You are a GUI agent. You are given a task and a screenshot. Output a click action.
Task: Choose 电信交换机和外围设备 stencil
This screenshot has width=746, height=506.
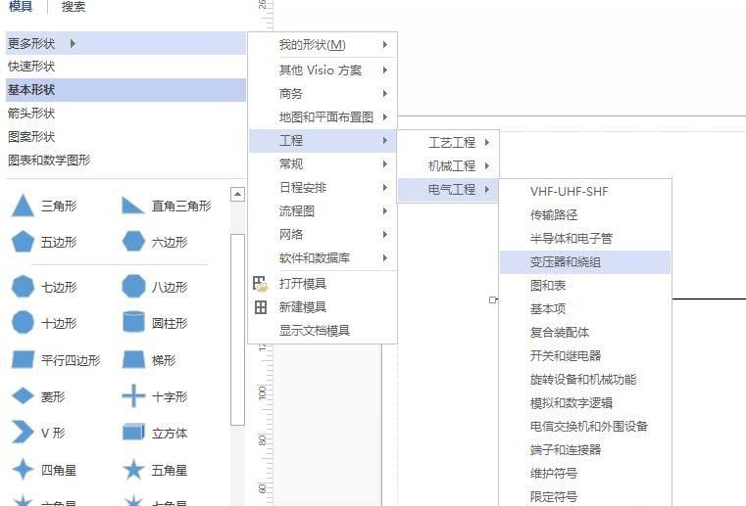click(x=585, y=427)
